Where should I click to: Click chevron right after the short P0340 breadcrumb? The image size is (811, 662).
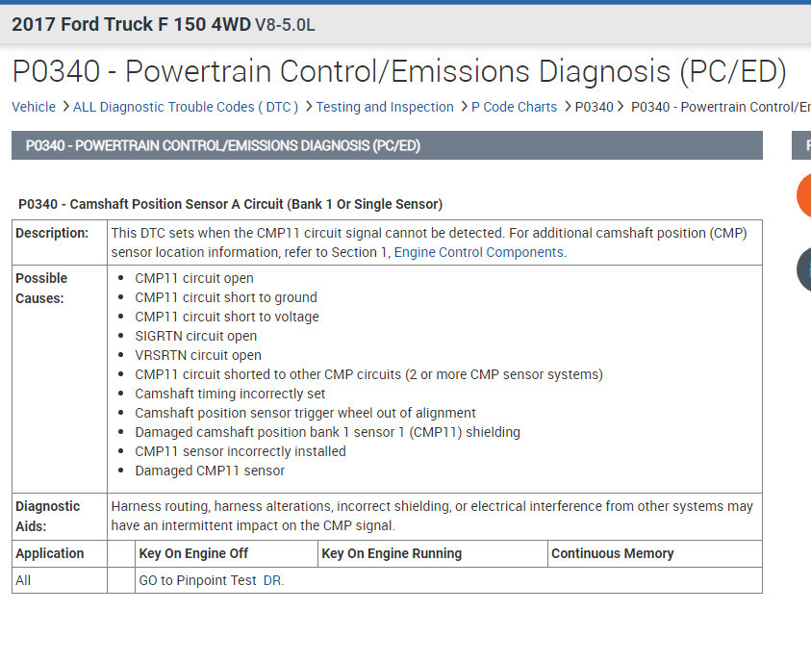[x=621, y=107]
